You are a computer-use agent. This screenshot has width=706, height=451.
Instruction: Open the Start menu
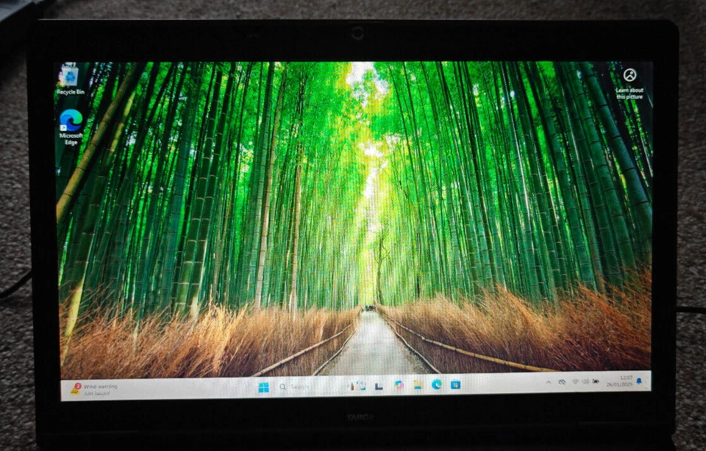(264, 386)
